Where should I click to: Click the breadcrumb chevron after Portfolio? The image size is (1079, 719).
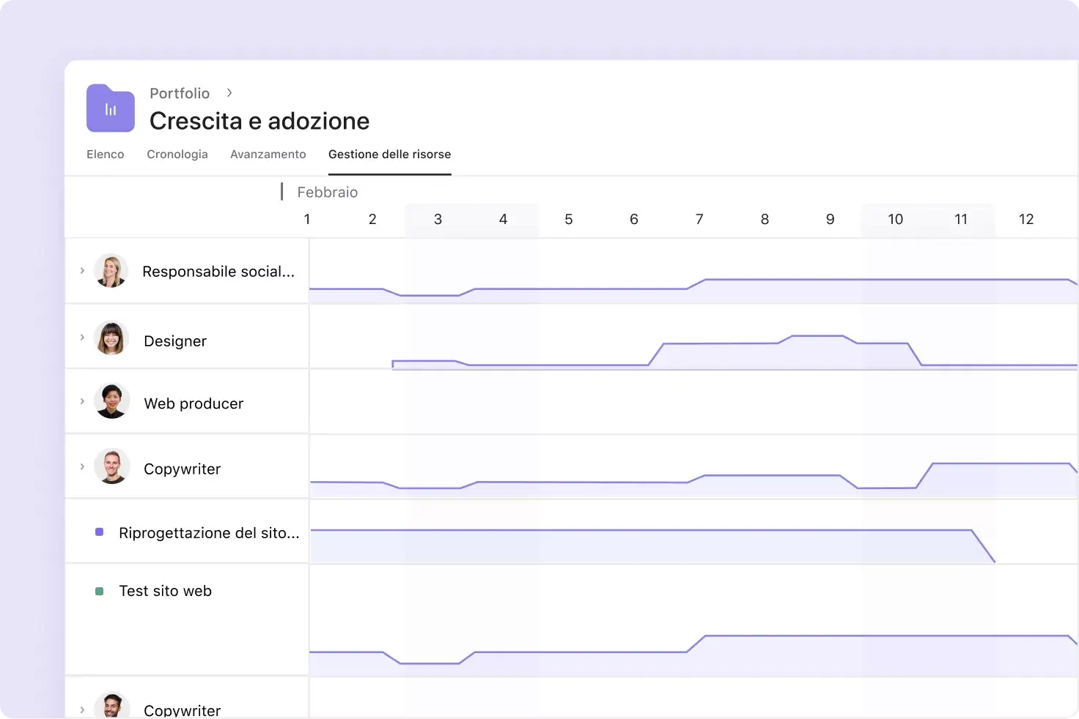click(229, 93)
